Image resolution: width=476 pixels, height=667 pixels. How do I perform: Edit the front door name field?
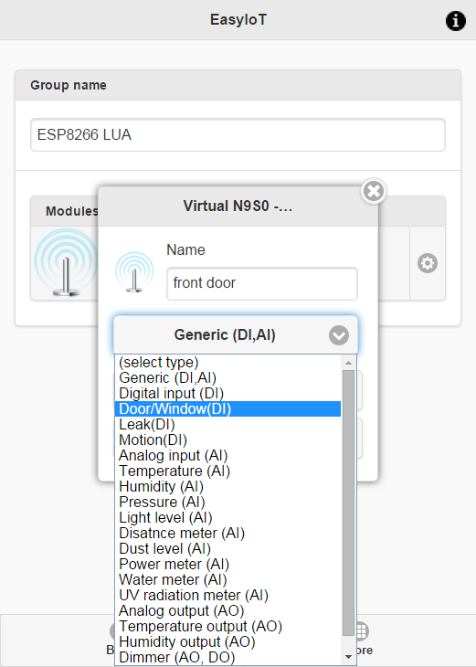point(262,283)
